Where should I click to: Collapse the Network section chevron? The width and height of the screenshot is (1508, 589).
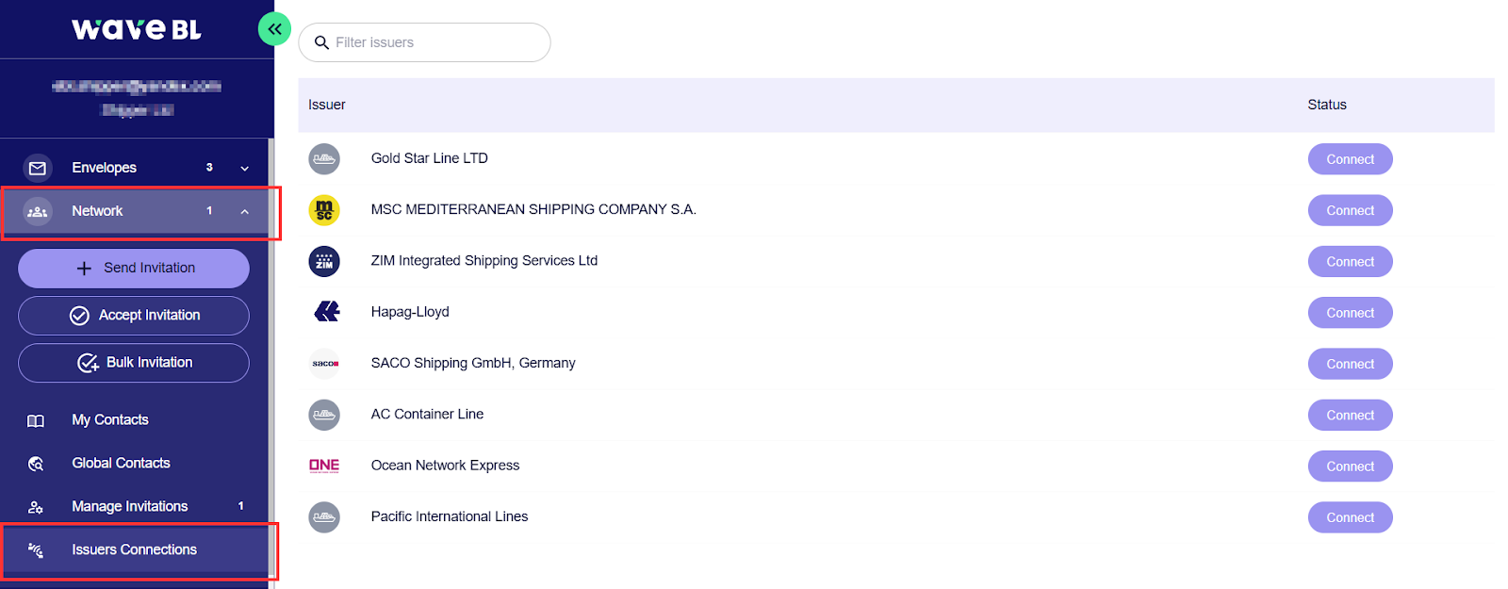(244, 212)
